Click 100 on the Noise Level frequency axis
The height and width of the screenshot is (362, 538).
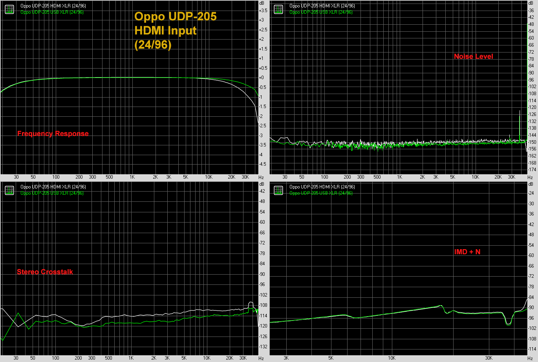pyautogui.click(x=325, y=177)
